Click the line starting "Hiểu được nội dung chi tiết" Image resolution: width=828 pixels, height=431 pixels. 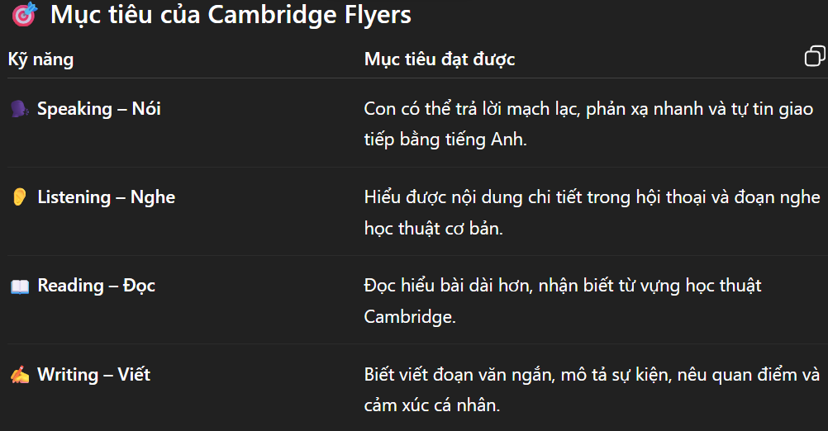tap(592, 197)
